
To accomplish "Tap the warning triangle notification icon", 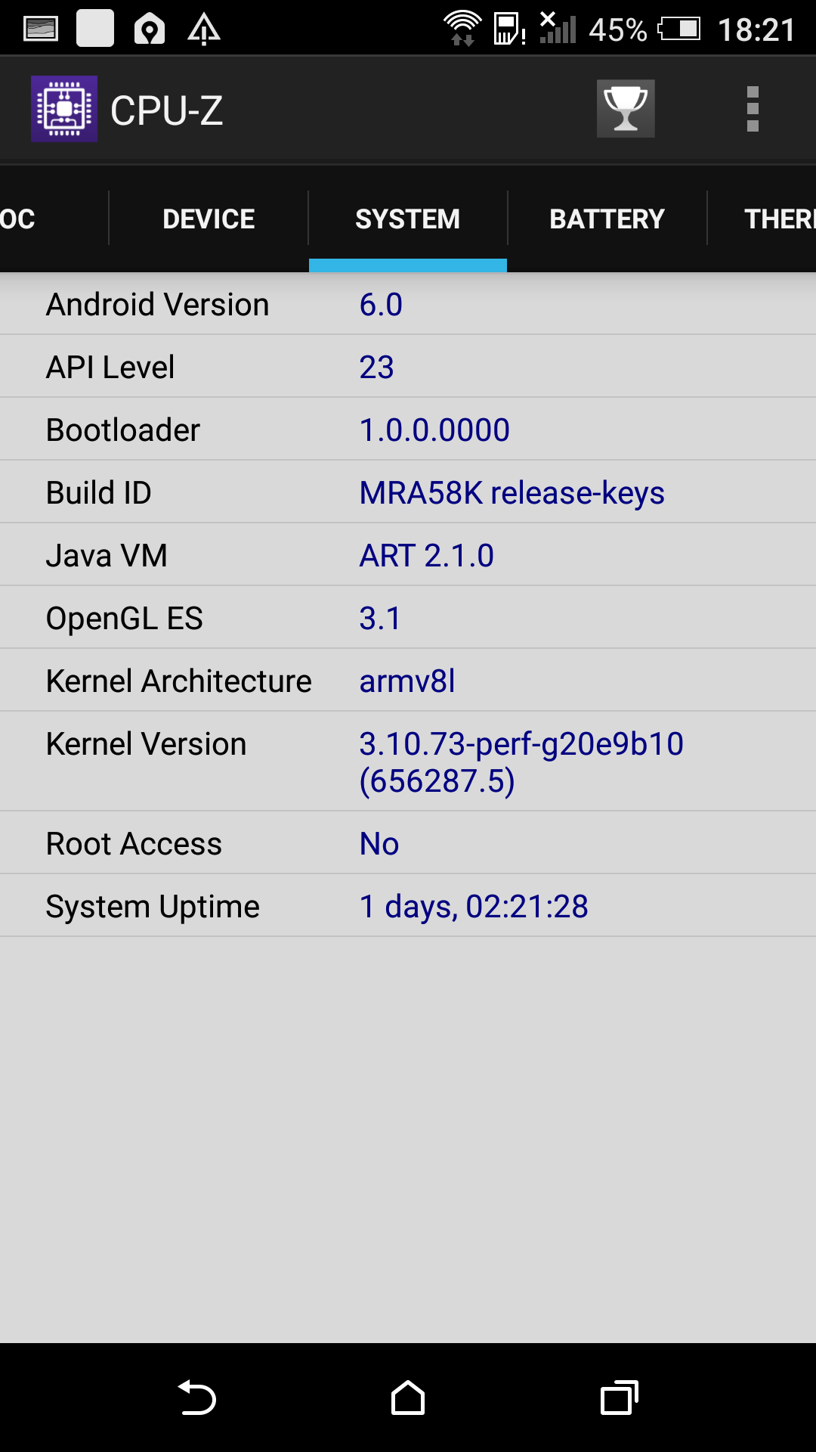I will [203, 29].
